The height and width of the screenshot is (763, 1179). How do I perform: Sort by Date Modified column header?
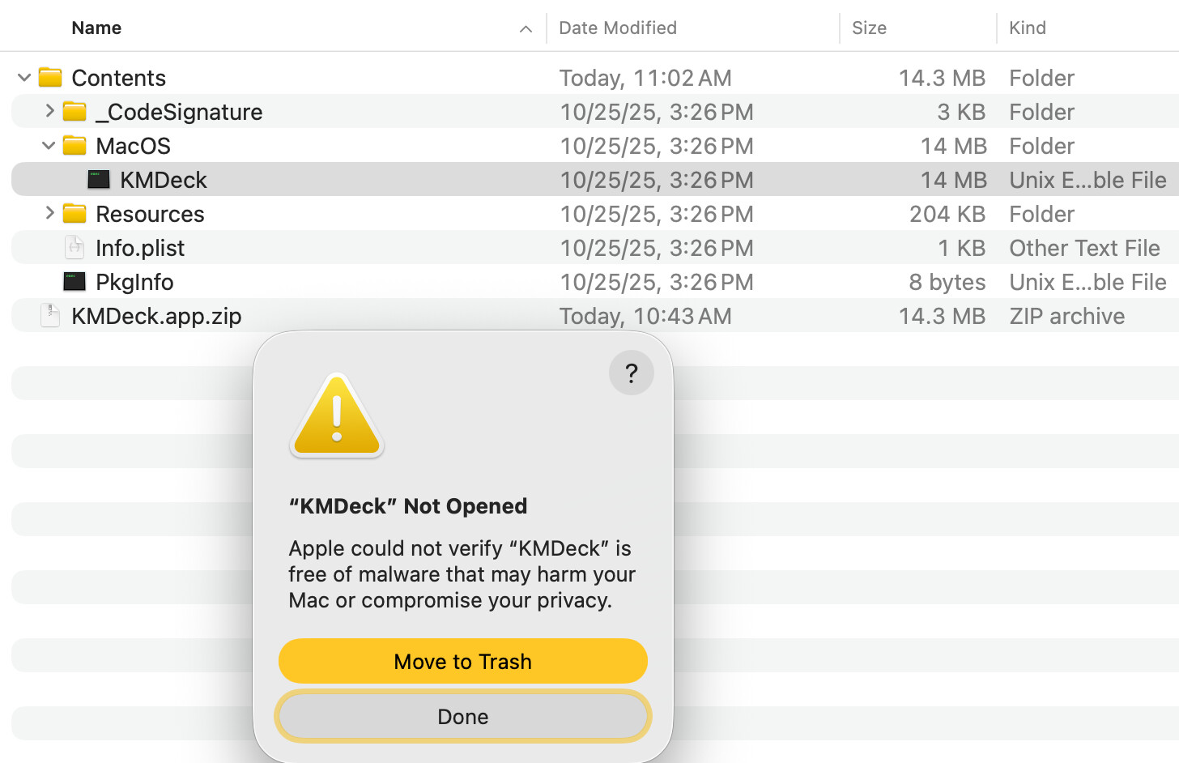(618, 28)
